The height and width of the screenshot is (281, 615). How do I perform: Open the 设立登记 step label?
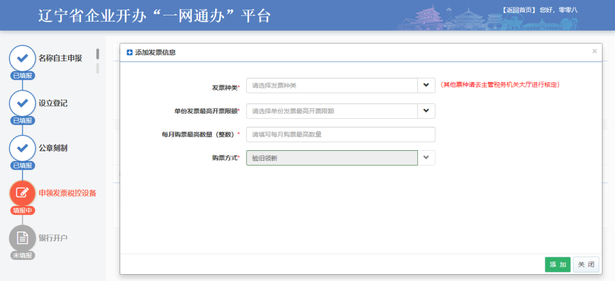point(53,104)
